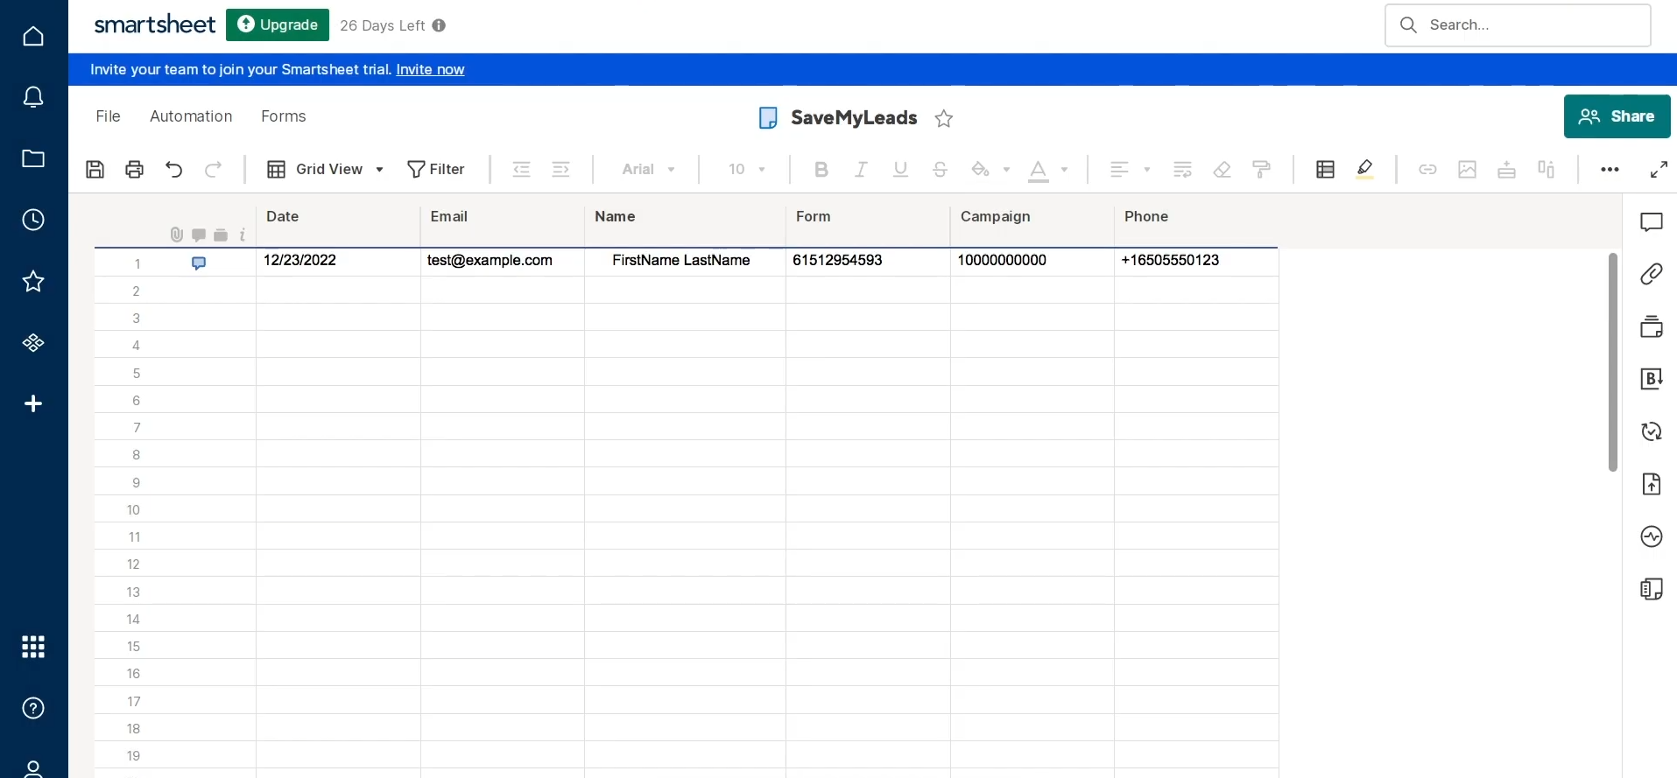Image resolution: width=1677 pixels, height=778 pixels.
Task: Open Publish icon in right panel
Action: 1651,484
